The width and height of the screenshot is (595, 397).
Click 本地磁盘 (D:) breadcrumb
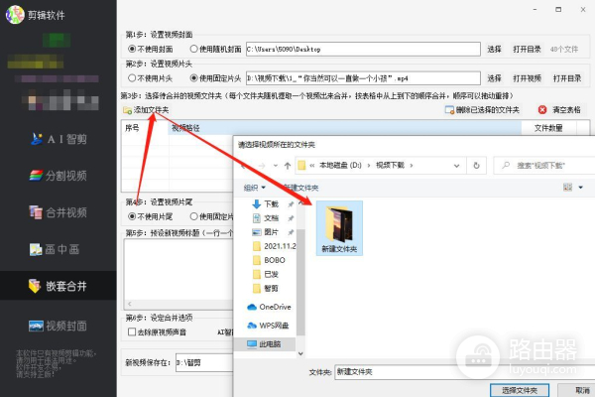[340, 166]
